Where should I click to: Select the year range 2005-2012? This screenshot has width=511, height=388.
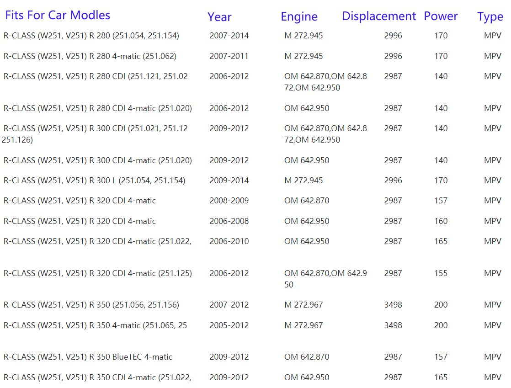pyautogui.click(x=229, y=325)
